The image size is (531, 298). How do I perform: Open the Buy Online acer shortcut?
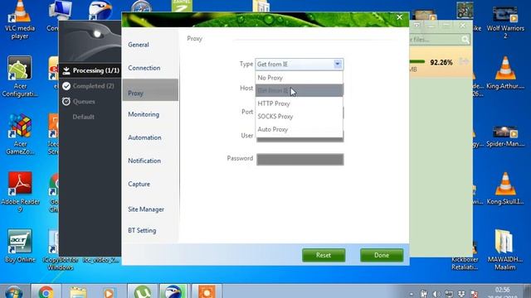pos(20,246)
